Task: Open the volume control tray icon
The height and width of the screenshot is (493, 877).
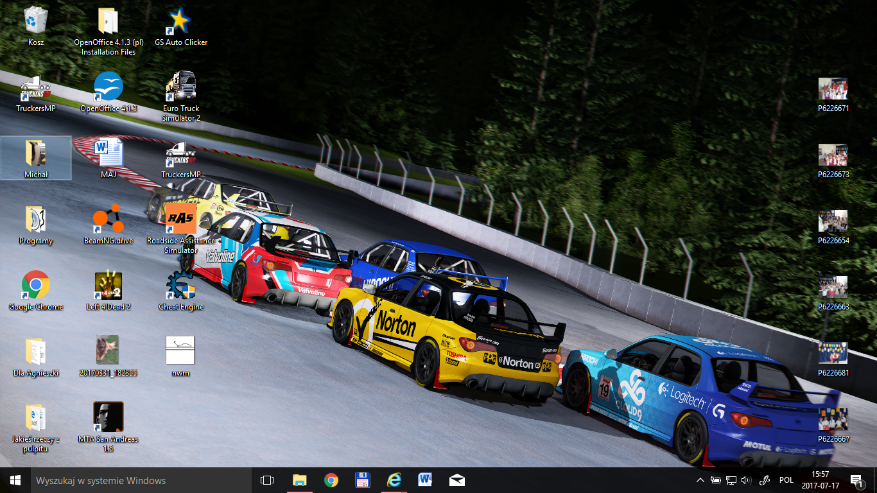Action: [746, 480]
